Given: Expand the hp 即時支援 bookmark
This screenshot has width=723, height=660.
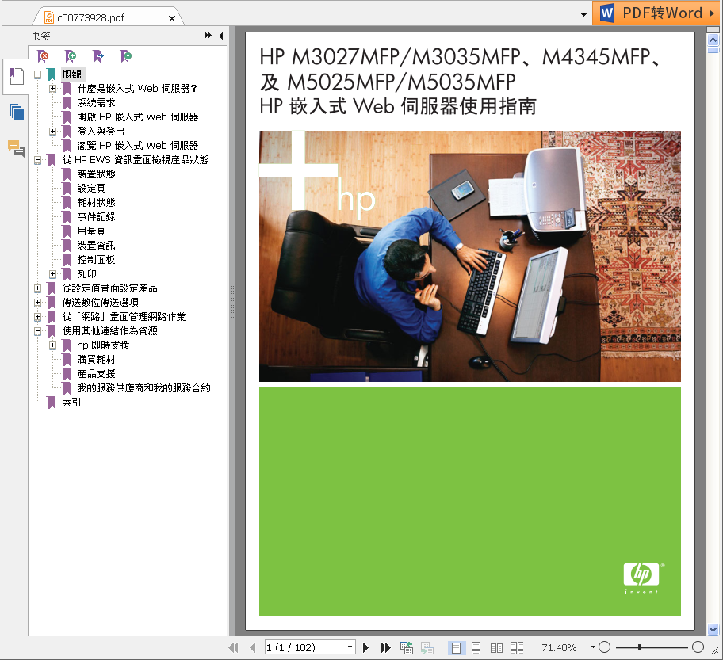Looking at the screenshot, I should coord(52,345).
